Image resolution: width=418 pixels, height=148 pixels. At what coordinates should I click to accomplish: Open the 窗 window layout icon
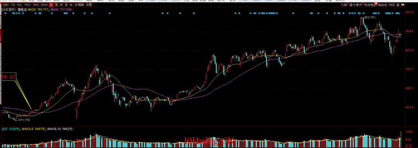click(398, 5)
